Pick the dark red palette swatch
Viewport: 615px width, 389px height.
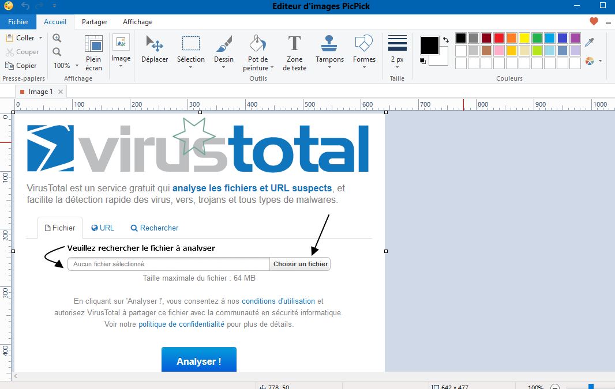pyautogui.click(x=486, y=38)
